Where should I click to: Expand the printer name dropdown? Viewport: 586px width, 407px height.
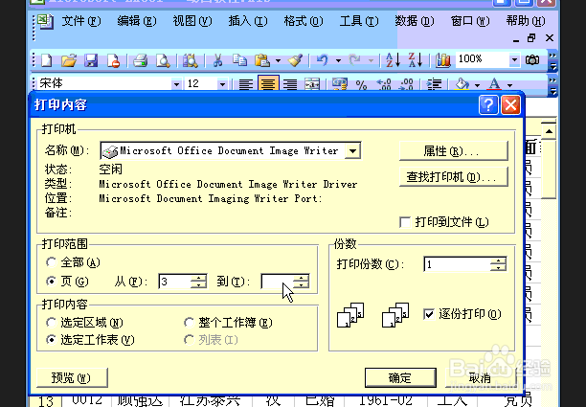[352, 150]
